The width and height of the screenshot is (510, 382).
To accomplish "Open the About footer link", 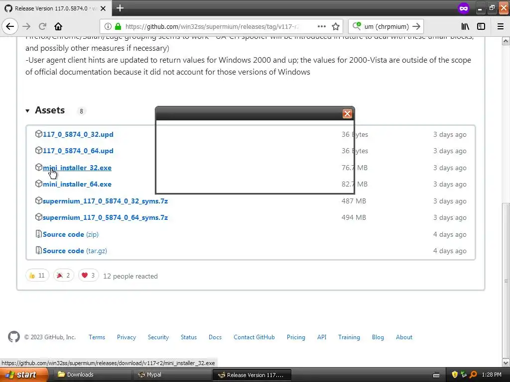I will 404,337.
